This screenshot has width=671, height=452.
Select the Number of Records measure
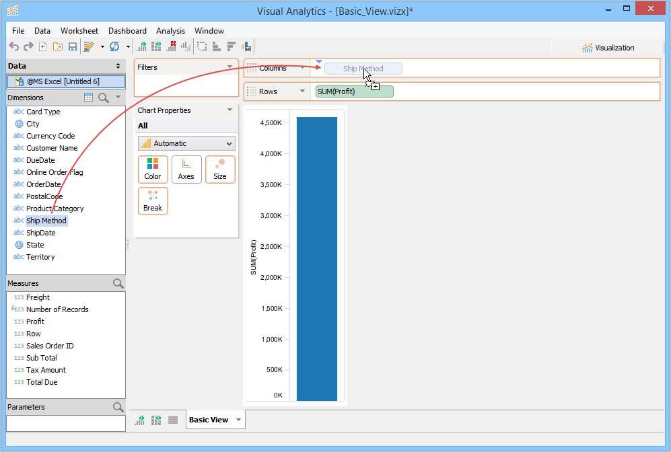tap(57, 309)
